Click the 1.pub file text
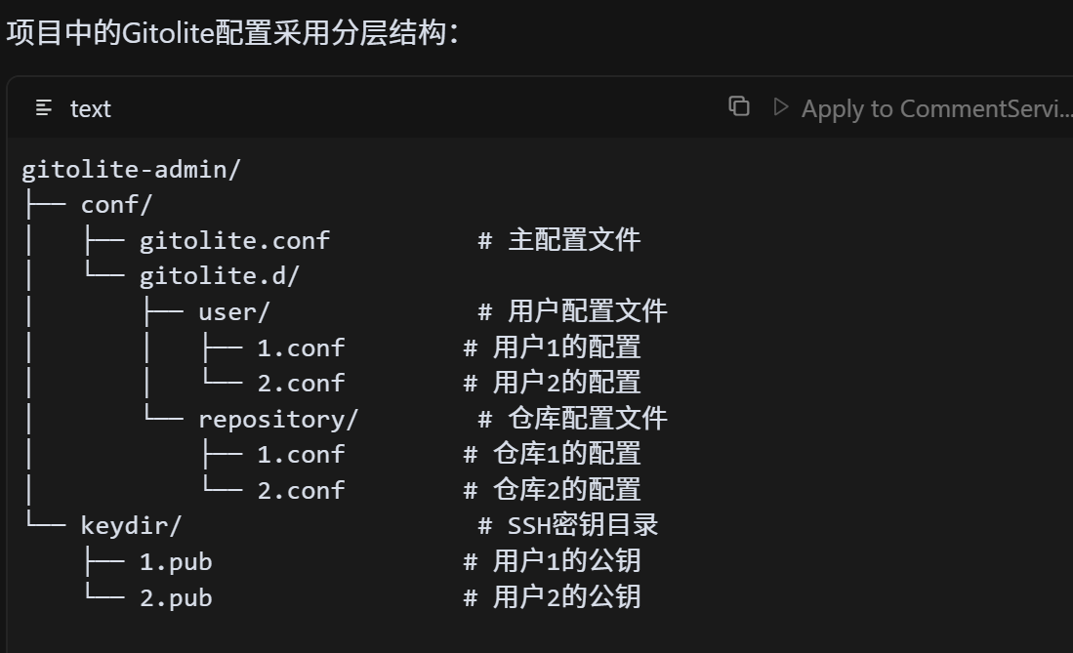The height and width of the screenshot is (653, 1073). [x=176, y=561]
